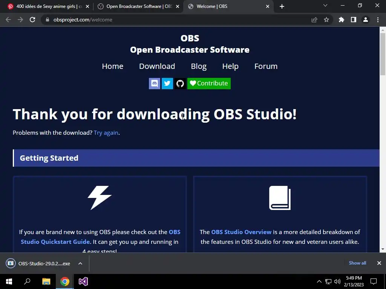The height and width of the screenshot is (289, 386).
Task: Click the OBS site title
Action: (x=190, y=44)
